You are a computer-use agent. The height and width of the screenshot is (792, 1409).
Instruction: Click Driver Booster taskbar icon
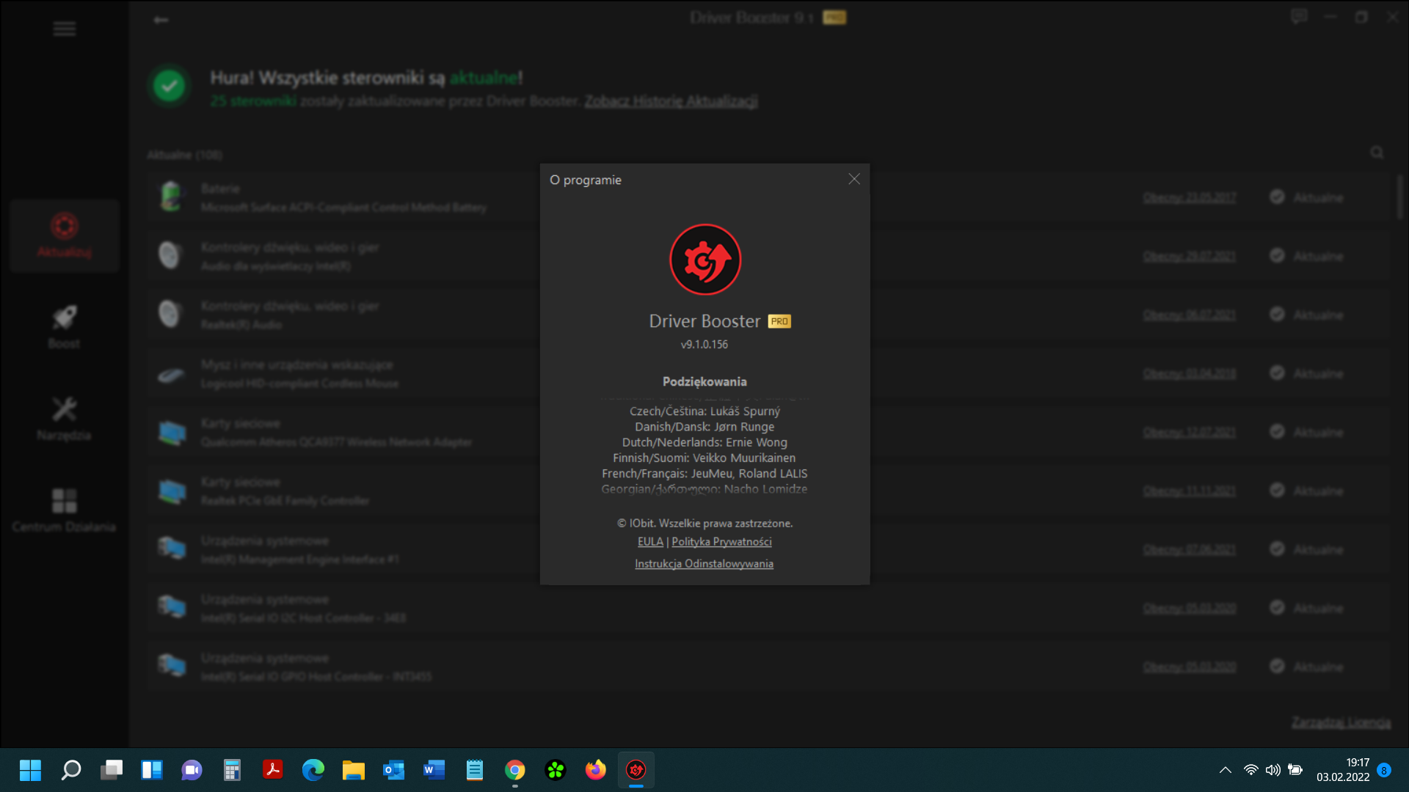636,770
